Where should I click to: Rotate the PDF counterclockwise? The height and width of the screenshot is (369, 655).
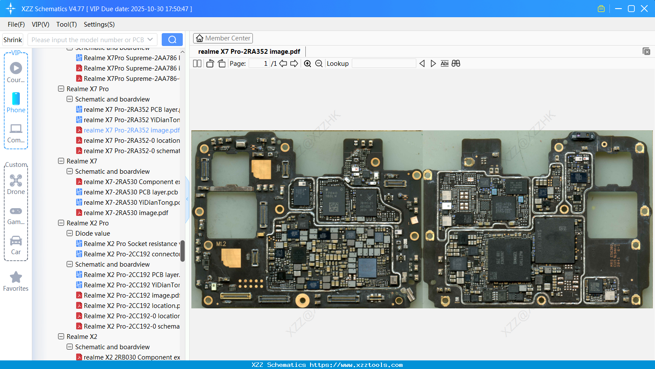(210, 64)
